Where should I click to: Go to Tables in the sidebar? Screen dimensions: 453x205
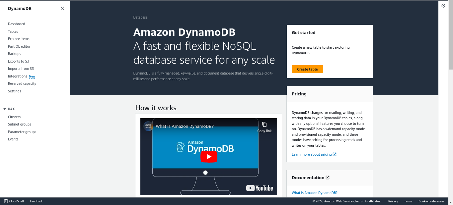pyautogui.click(x=13, y=31)
